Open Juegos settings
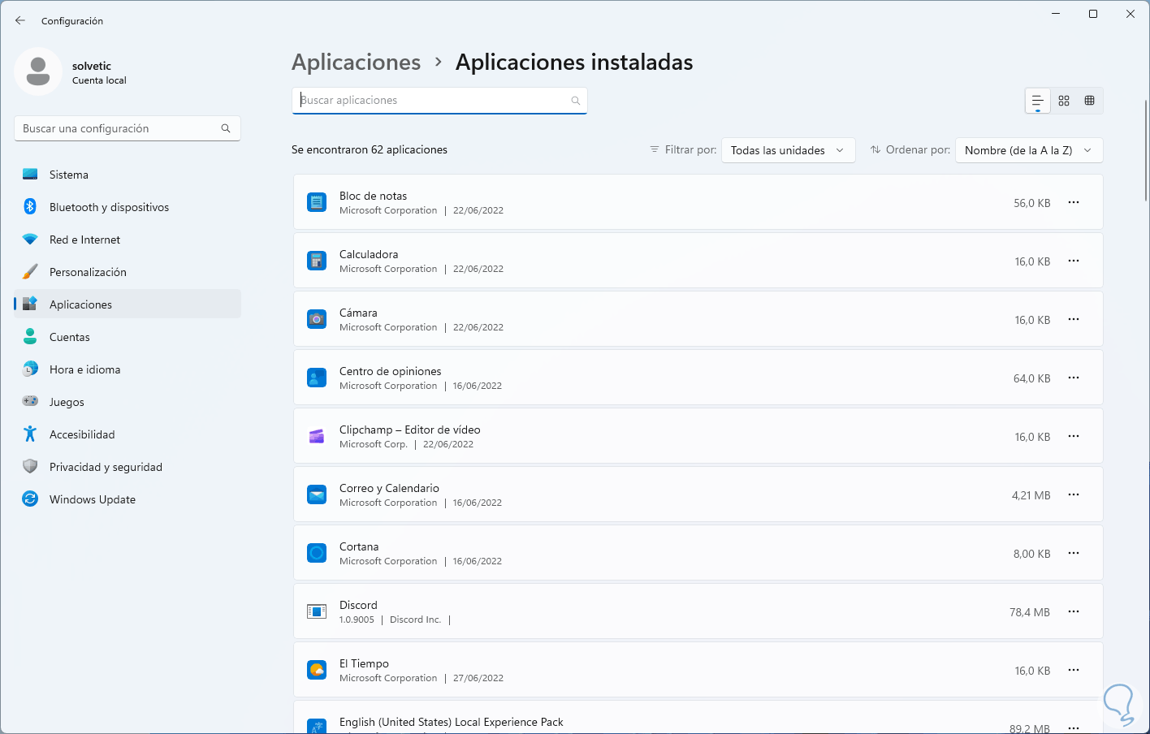1150x734 pixels. click(x=128, y=402)
